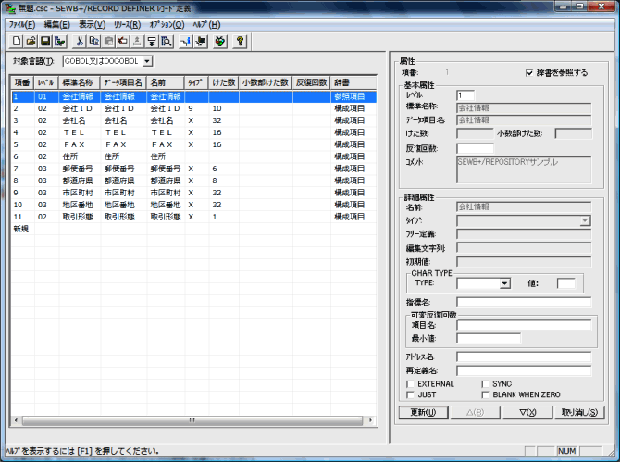The width and height of the screenshot is (620, 462).
Task: Click the New document toolbar icon
Action: coord(19,41)
